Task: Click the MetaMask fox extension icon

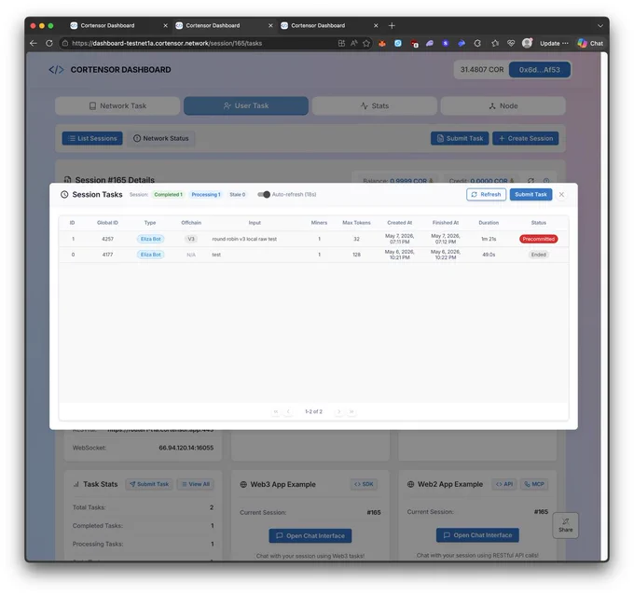Action: (382, 43)
